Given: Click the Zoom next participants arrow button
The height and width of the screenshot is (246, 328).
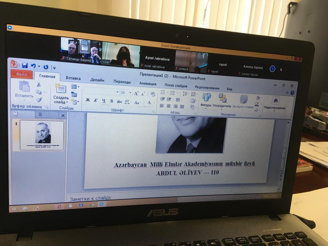Looking at the screenshot, I should [272, 69].
